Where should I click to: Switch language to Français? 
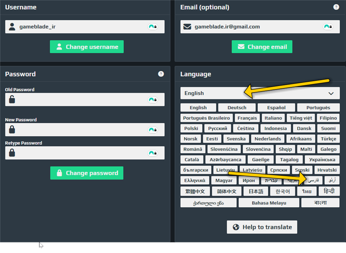(x=247, y=118)
